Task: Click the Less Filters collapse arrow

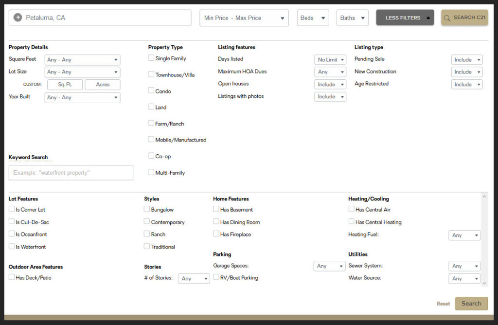Action: pos(428,18)
